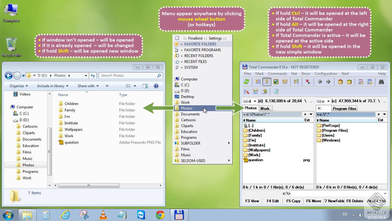The height and width of the screenshot is (221, 392).
Task: Toggle the Explorer preview pane icon
Action: [x=145, y=86]
